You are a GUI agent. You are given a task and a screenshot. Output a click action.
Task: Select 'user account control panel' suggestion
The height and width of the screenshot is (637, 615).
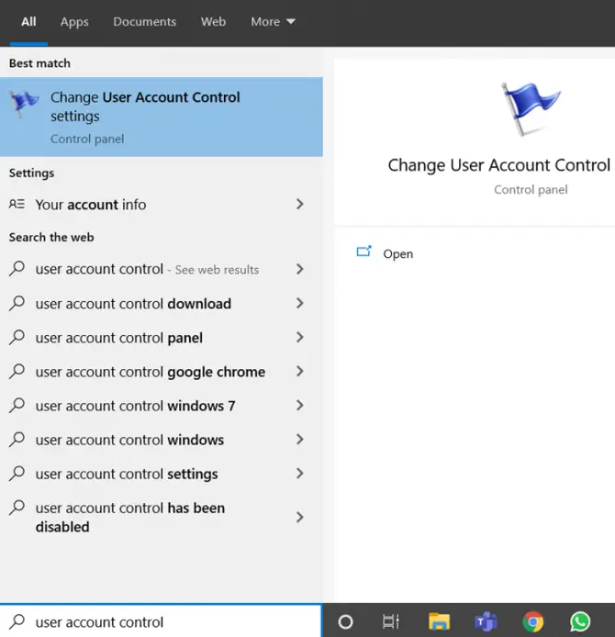tap(162, 338)
